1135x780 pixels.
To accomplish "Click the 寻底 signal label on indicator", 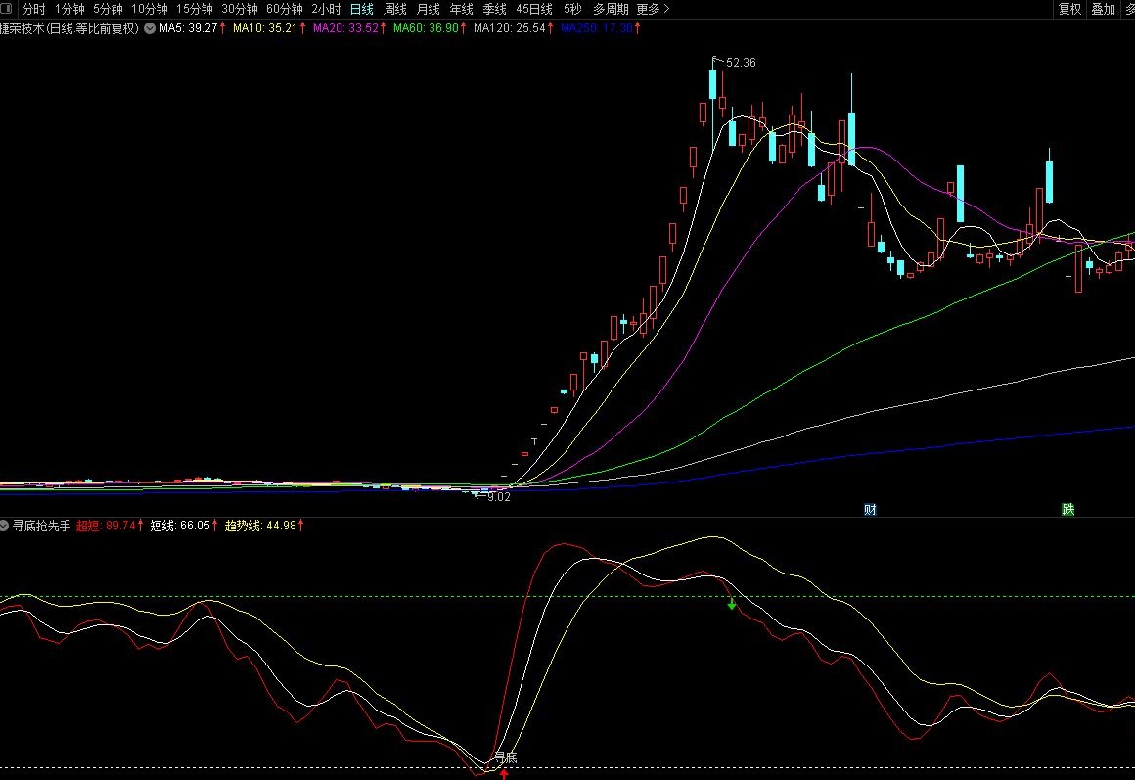I will tap(505, 757).
